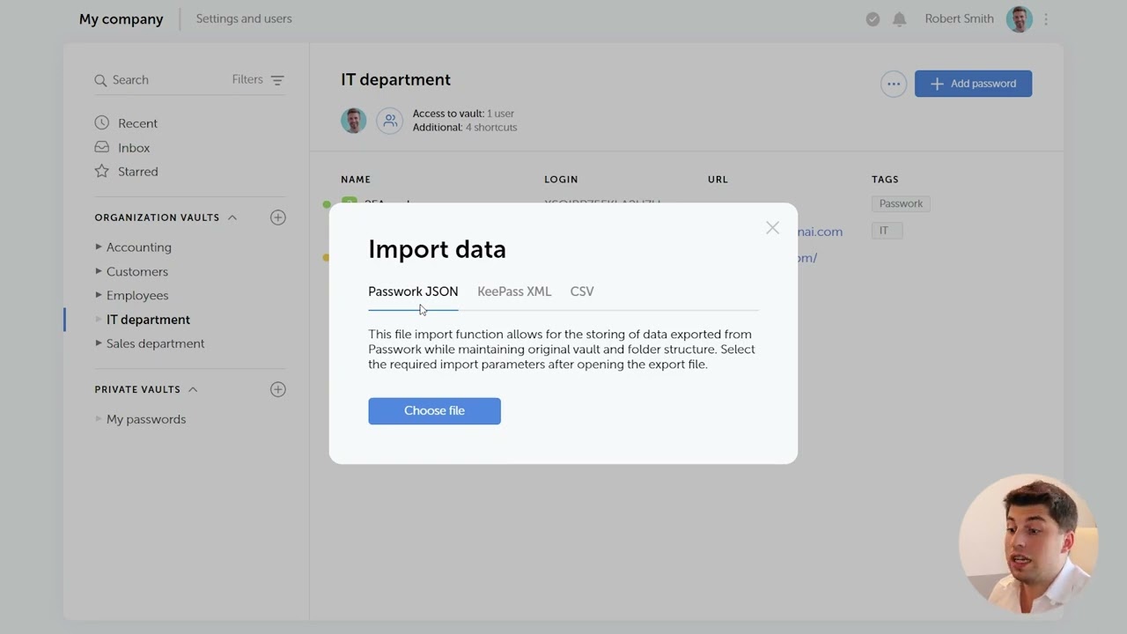The height and width of the screenshot is (634, 1127).
Task: Open Robert Smith's avatar menu
Action: pos(1019,18)
